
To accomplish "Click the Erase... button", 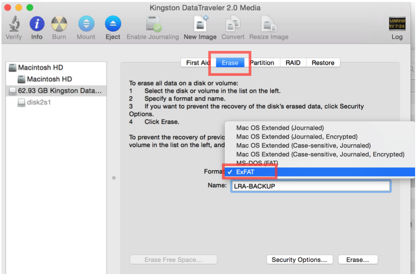I will click(358, 260).
